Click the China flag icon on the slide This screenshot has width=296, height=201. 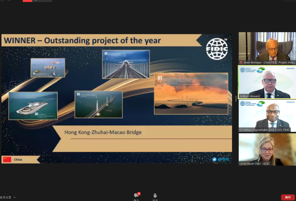tap(7, 160)
